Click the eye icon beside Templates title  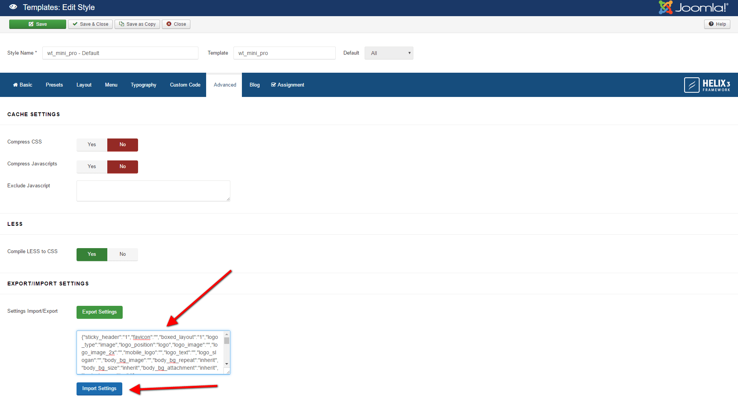(13, 7)
